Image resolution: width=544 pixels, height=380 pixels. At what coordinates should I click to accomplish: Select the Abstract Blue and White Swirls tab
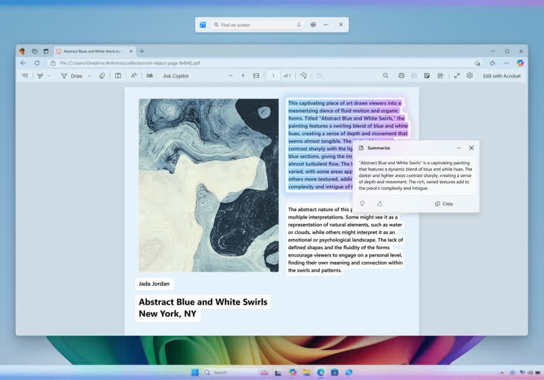pyautogui.click(x=92, y=52)
